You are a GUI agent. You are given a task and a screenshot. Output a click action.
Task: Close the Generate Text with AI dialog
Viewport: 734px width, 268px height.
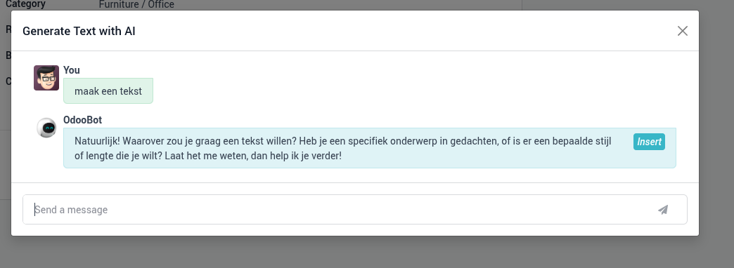[682, 31]
